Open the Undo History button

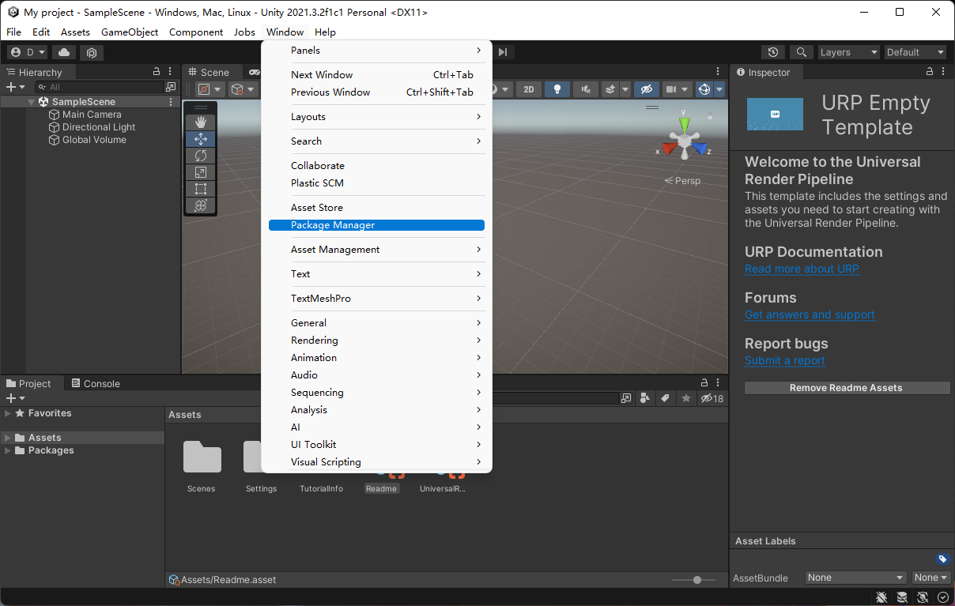coord(773,52)
